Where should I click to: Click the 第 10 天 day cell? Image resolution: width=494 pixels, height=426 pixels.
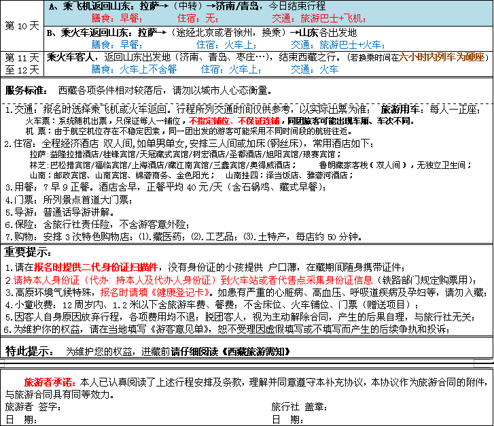pyautogui.click(x=22, y=27)
